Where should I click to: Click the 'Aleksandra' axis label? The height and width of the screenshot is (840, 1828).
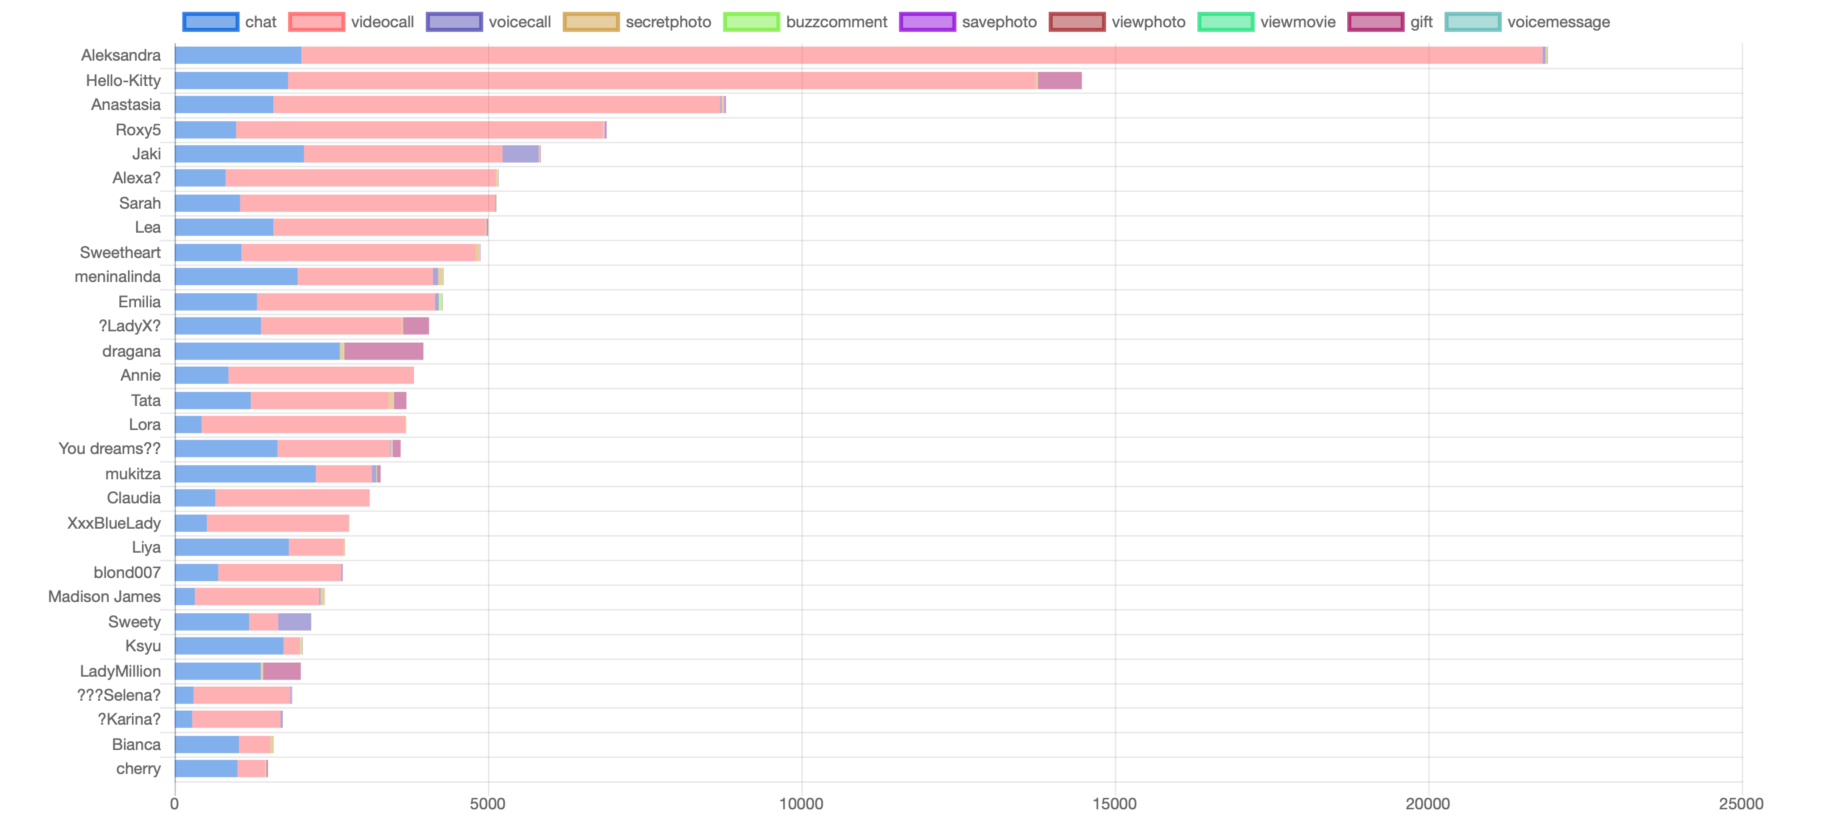[x=121, y=55]
